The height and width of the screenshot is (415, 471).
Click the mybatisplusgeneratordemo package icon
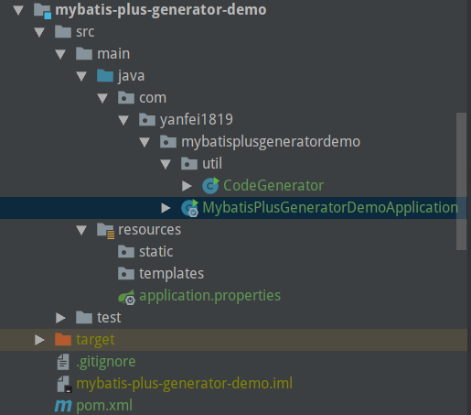click(x=168, y=142)
